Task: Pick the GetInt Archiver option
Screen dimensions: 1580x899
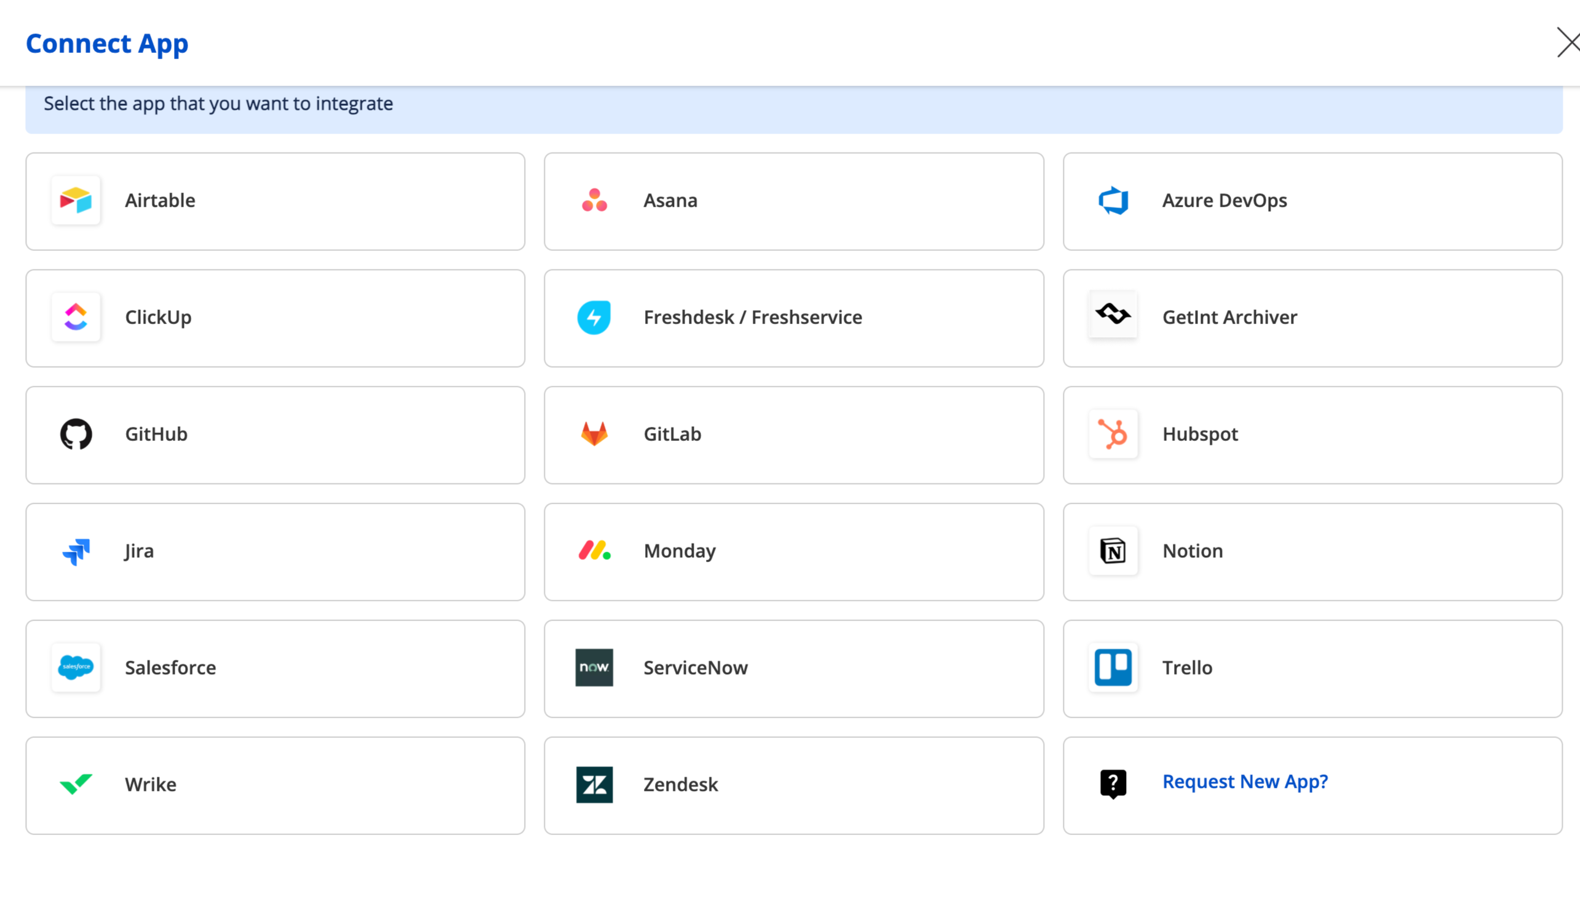Action: (1312, 317)
